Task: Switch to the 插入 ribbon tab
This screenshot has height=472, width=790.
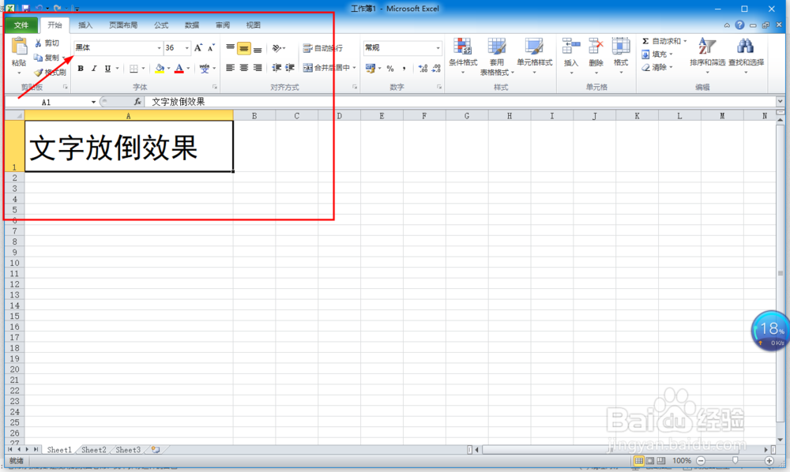Action: [85, 24]
